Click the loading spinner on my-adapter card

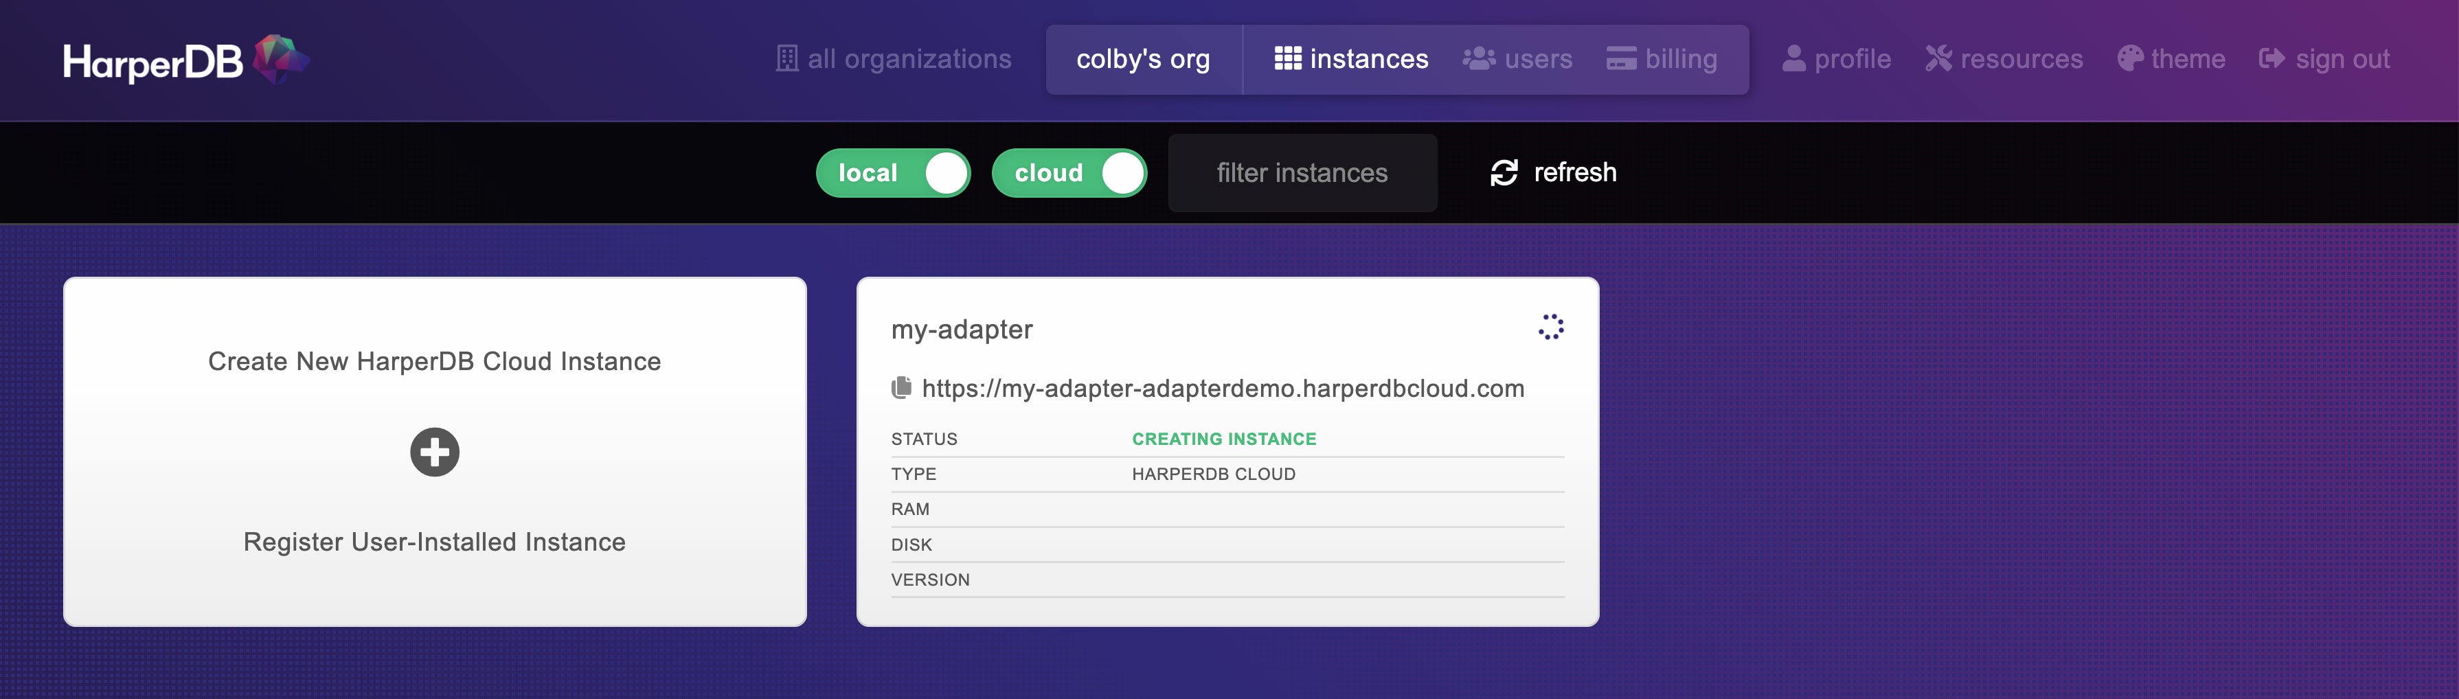point(1550,327)
